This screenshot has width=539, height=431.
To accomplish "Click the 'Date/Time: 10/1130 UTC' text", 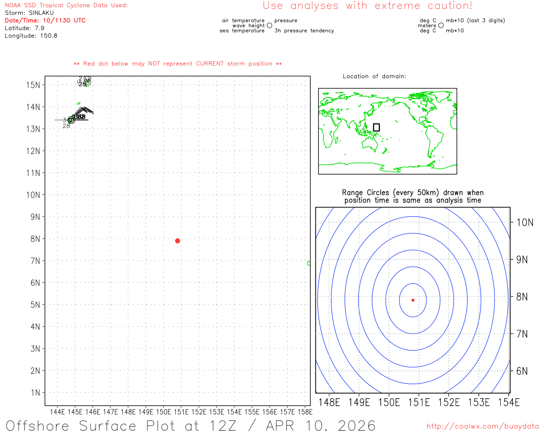I will click(x=45, y=21).
